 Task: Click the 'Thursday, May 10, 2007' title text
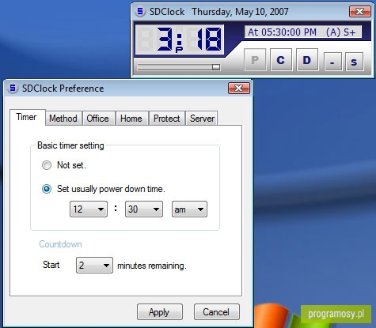coord(240,12)
